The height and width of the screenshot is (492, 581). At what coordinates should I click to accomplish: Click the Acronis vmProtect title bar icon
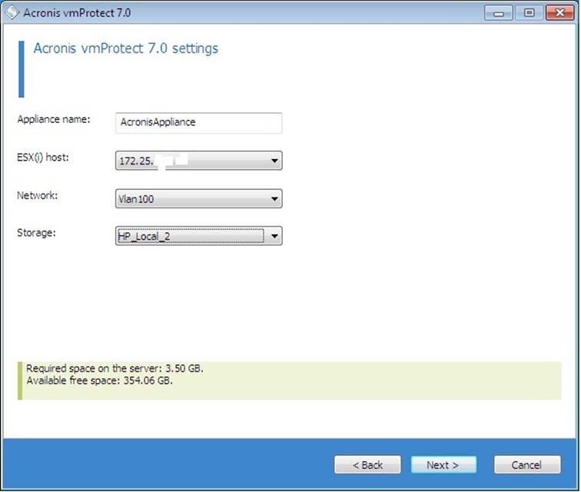[x=12, y=12]
